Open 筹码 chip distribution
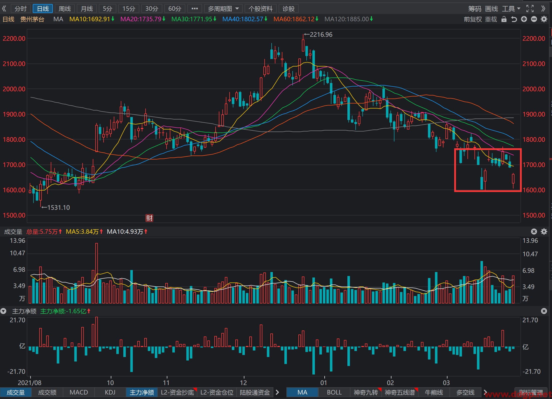 pyautogui.click(x=475, y=9)
